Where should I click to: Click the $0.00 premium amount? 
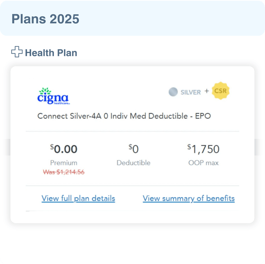pyautogui.click(x=64, y=149)
